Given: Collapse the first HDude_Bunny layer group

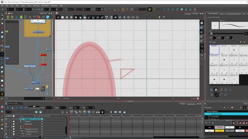Looking at the screenshot, I should [x=21, y=129].
